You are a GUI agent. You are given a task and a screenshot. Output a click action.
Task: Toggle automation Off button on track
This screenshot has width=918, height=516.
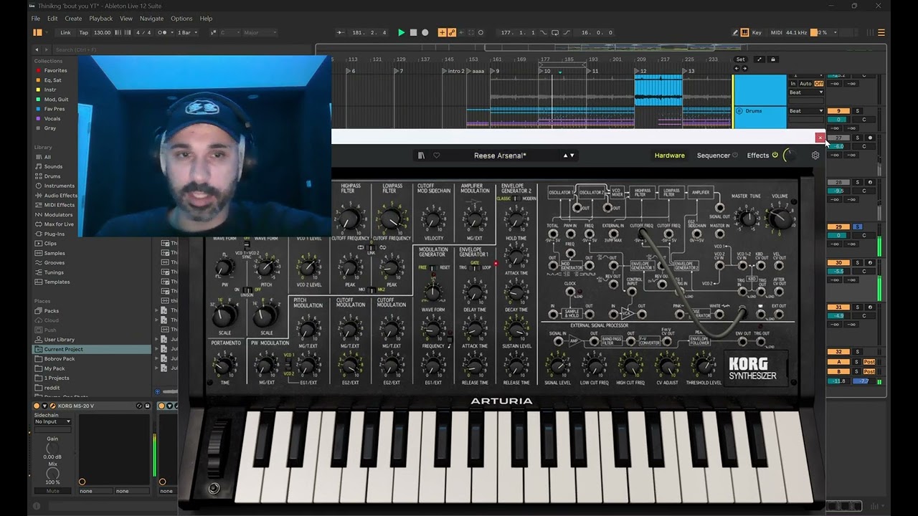coord(818,84)
